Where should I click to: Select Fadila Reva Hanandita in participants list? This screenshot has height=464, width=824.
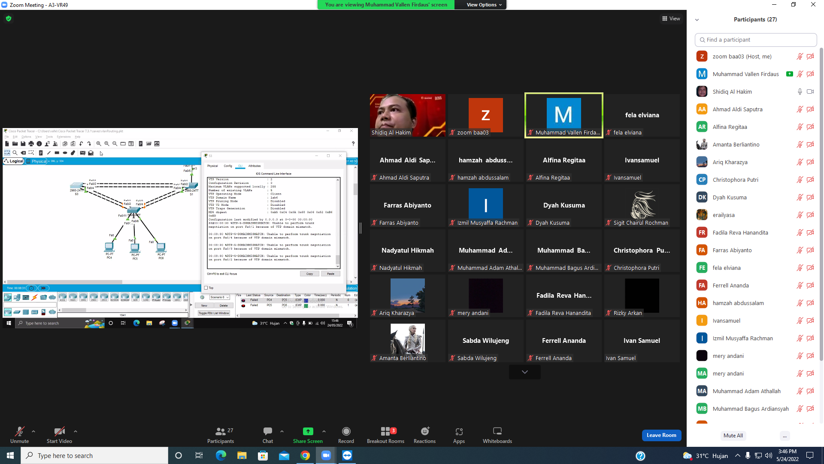click(755, 232)
